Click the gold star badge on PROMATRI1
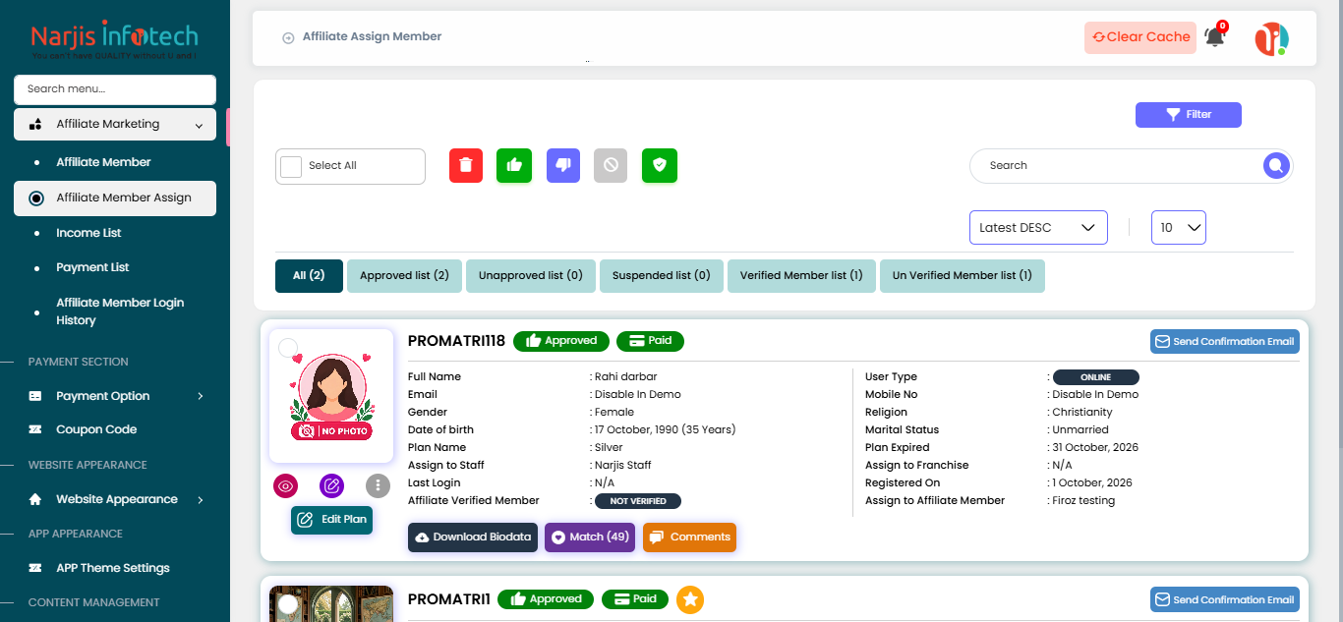 [x=690, y=599]
